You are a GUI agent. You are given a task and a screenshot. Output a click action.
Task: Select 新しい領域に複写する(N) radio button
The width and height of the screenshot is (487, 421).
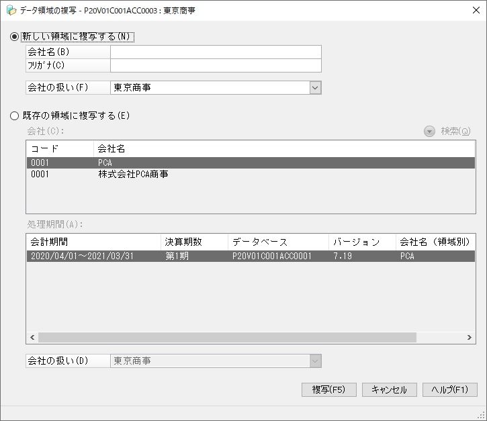pyautogui.click(x=14, y=37)
